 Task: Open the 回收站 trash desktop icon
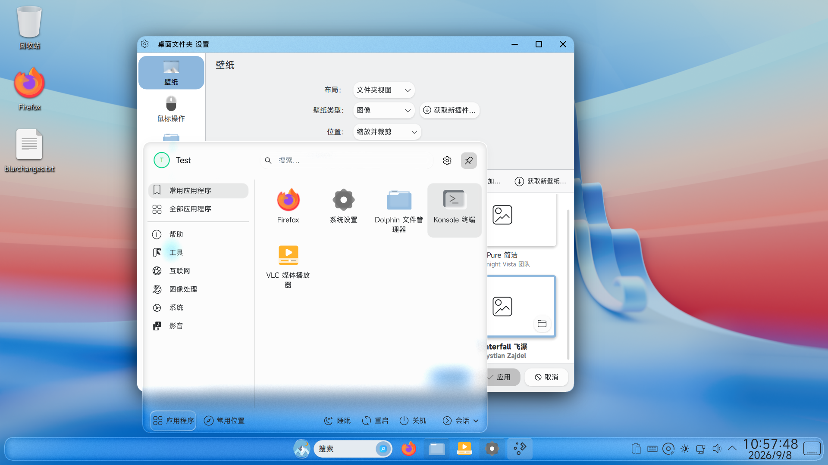pyautogui.click(x=29, y=28)
